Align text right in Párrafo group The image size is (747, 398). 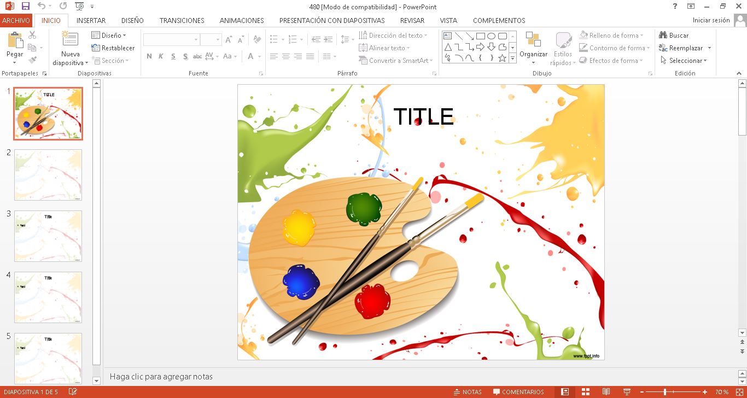pos(298,56)
